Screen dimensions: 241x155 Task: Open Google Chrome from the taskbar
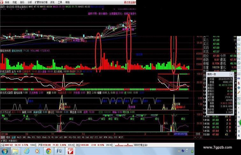48,151
